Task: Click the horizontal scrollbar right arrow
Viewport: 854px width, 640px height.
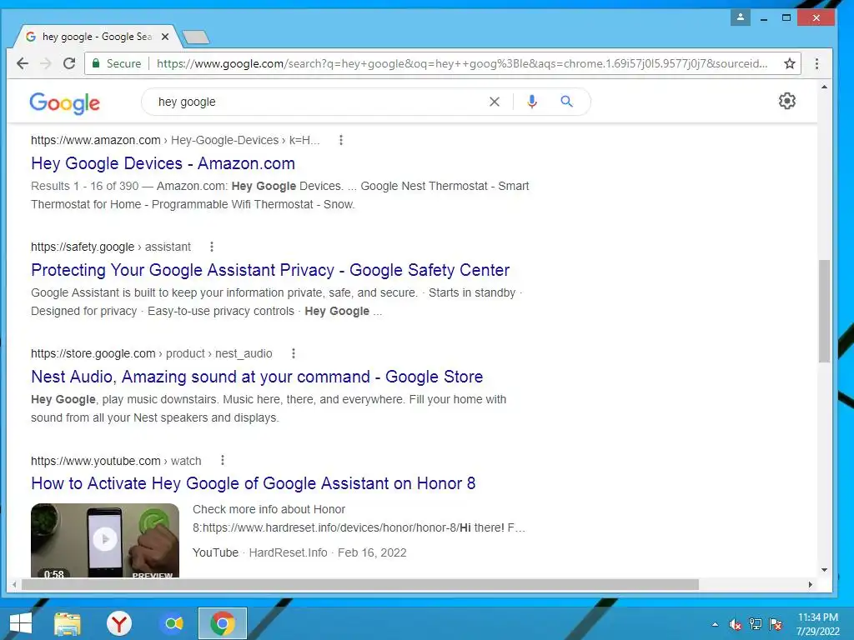Action: pyautogui.click(x=811, y=584)
